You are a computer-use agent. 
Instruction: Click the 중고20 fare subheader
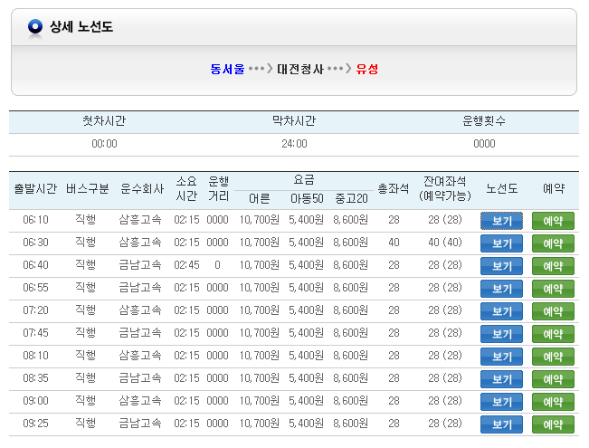click(x=351, y=198)
